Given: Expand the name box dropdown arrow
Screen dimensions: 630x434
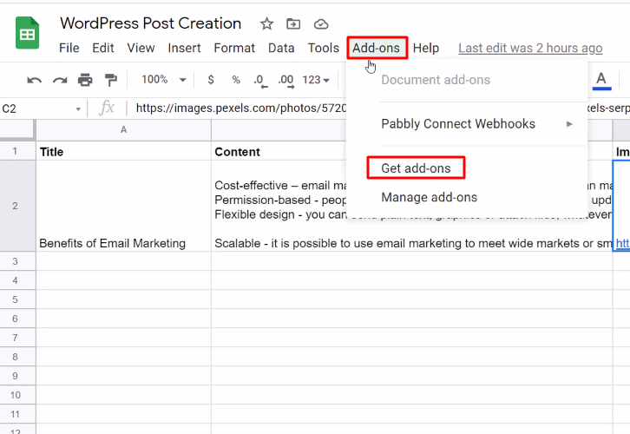Looking at the screenshot, I should [x=78, y=108].
